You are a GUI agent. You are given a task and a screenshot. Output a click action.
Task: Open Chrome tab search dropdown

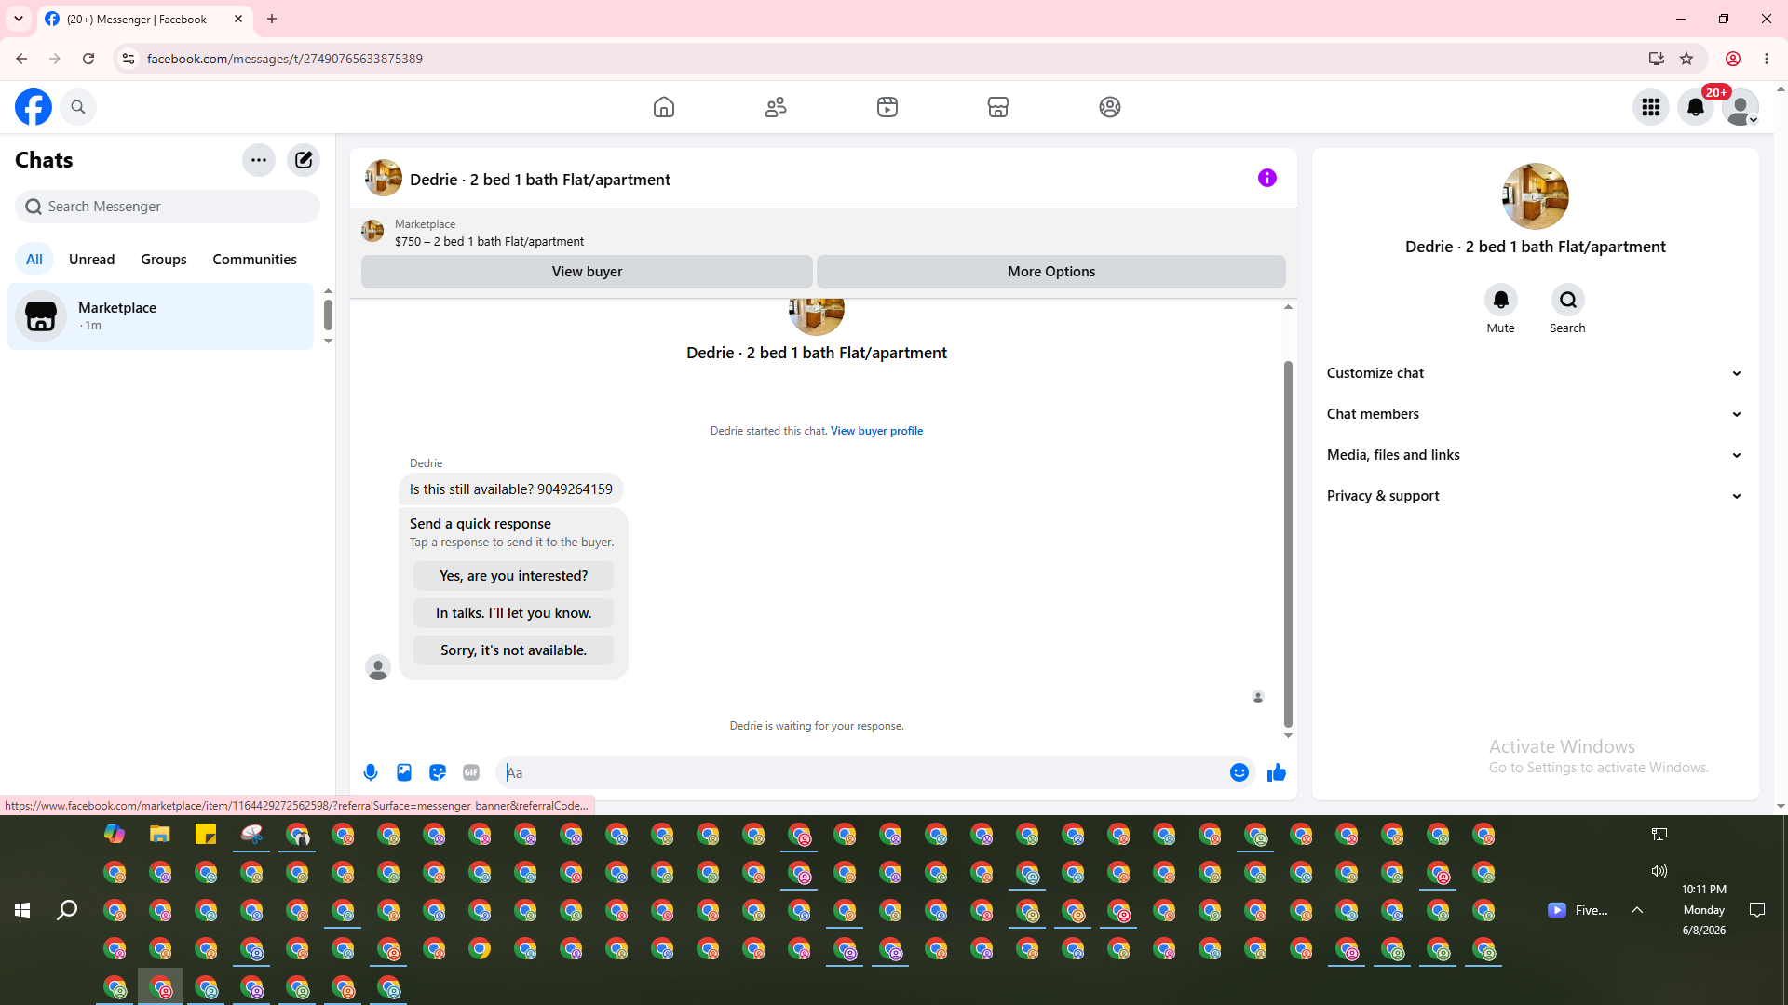(19, 19)
